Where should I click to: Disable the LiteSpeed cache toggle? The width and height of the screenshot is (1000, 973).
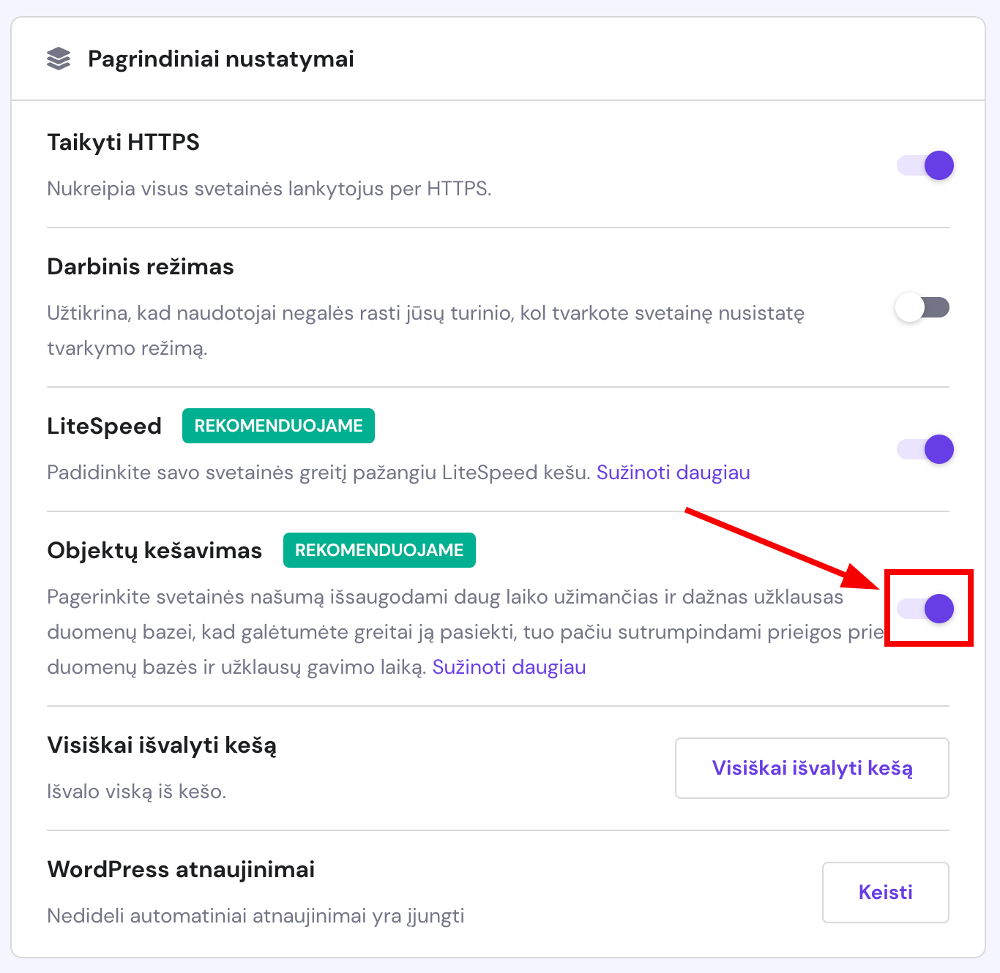click(925, 449)
